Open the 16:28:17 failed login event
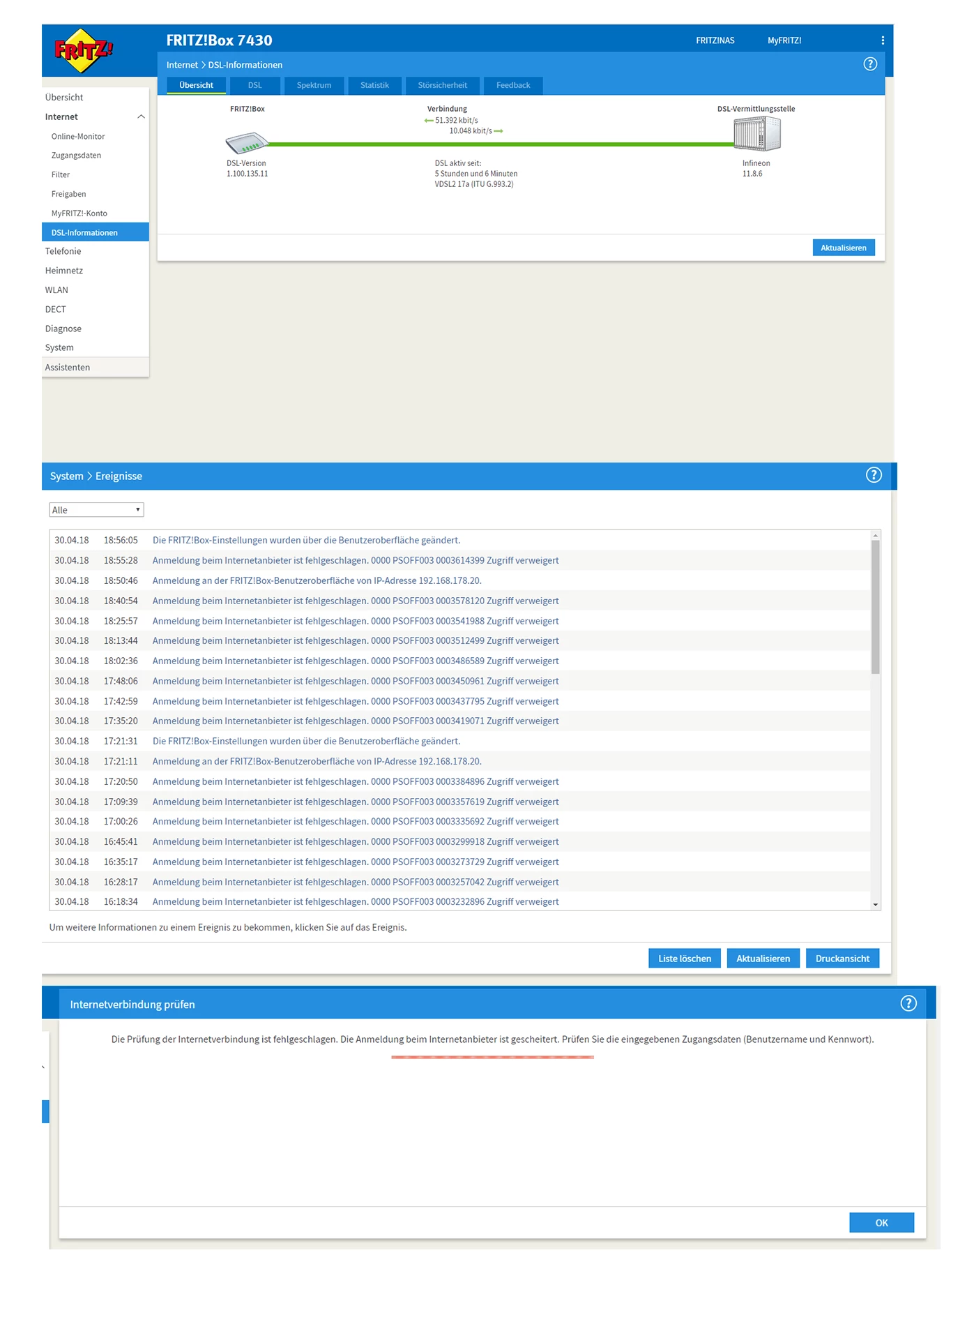The height and width of the screenshot is (1338, 974). click(460, 882)
